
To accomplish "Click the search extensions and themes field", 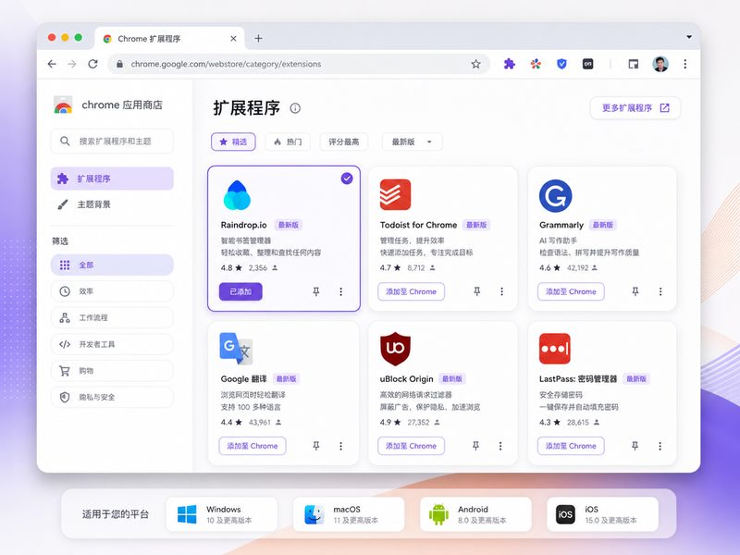I will pos(112,142).
